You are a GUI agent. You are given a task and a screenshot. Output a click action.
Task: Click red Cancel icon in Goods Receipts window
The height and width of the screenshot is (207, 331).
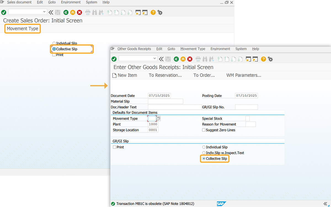[190, 59]
